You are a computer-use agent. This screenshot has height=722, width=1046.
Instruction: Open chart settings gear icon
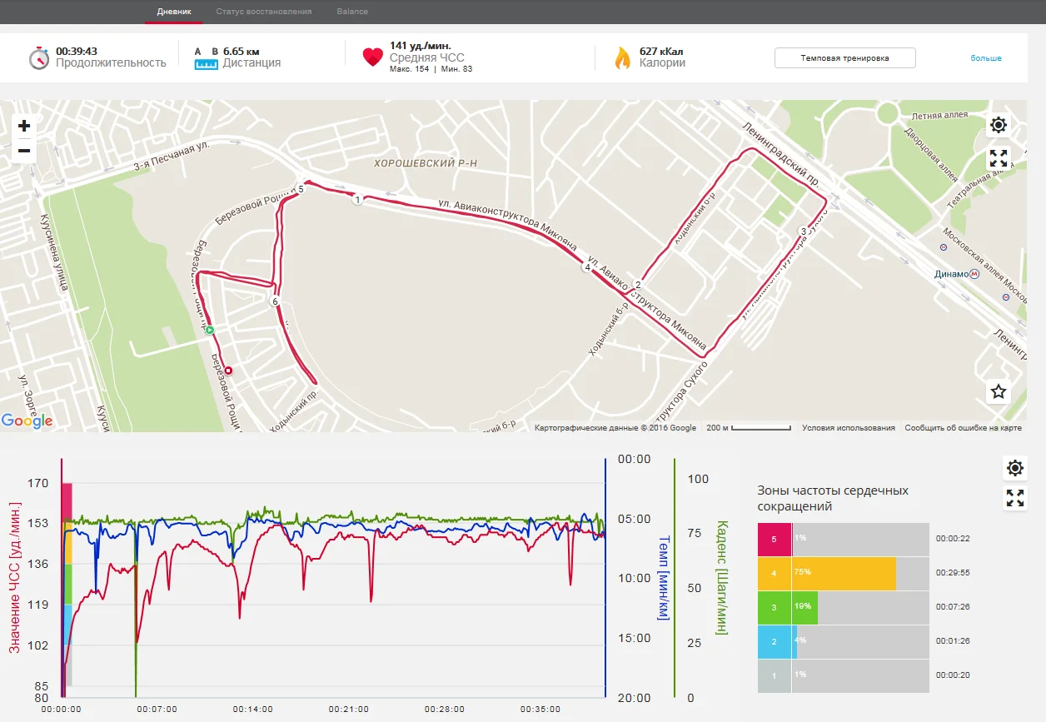[x=1014, y=468]
